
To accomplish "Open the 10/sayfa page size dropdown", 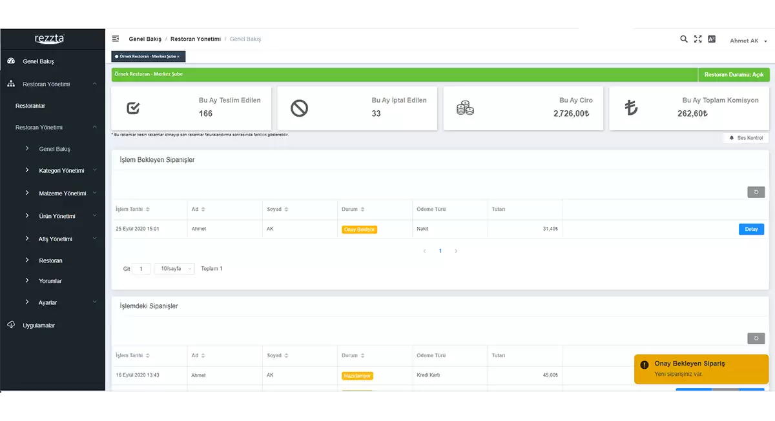I will point(174,269).
